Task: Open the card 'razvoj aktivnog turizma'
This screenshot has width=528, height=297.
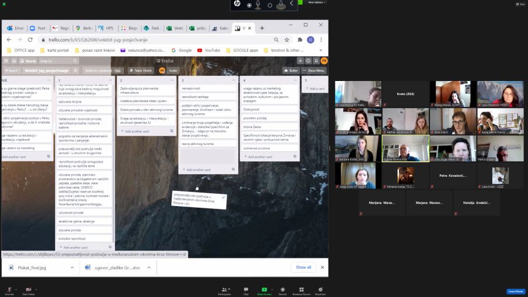Action: pyautogui.click(x=208, y=144)
